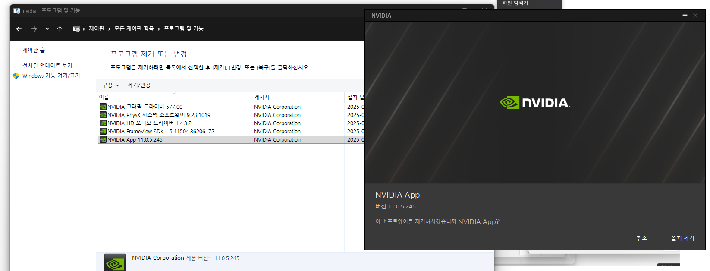Select 모든 제어판 항목 breadcrumb
The width and height of the screenshot is (710, 271).
134,28
